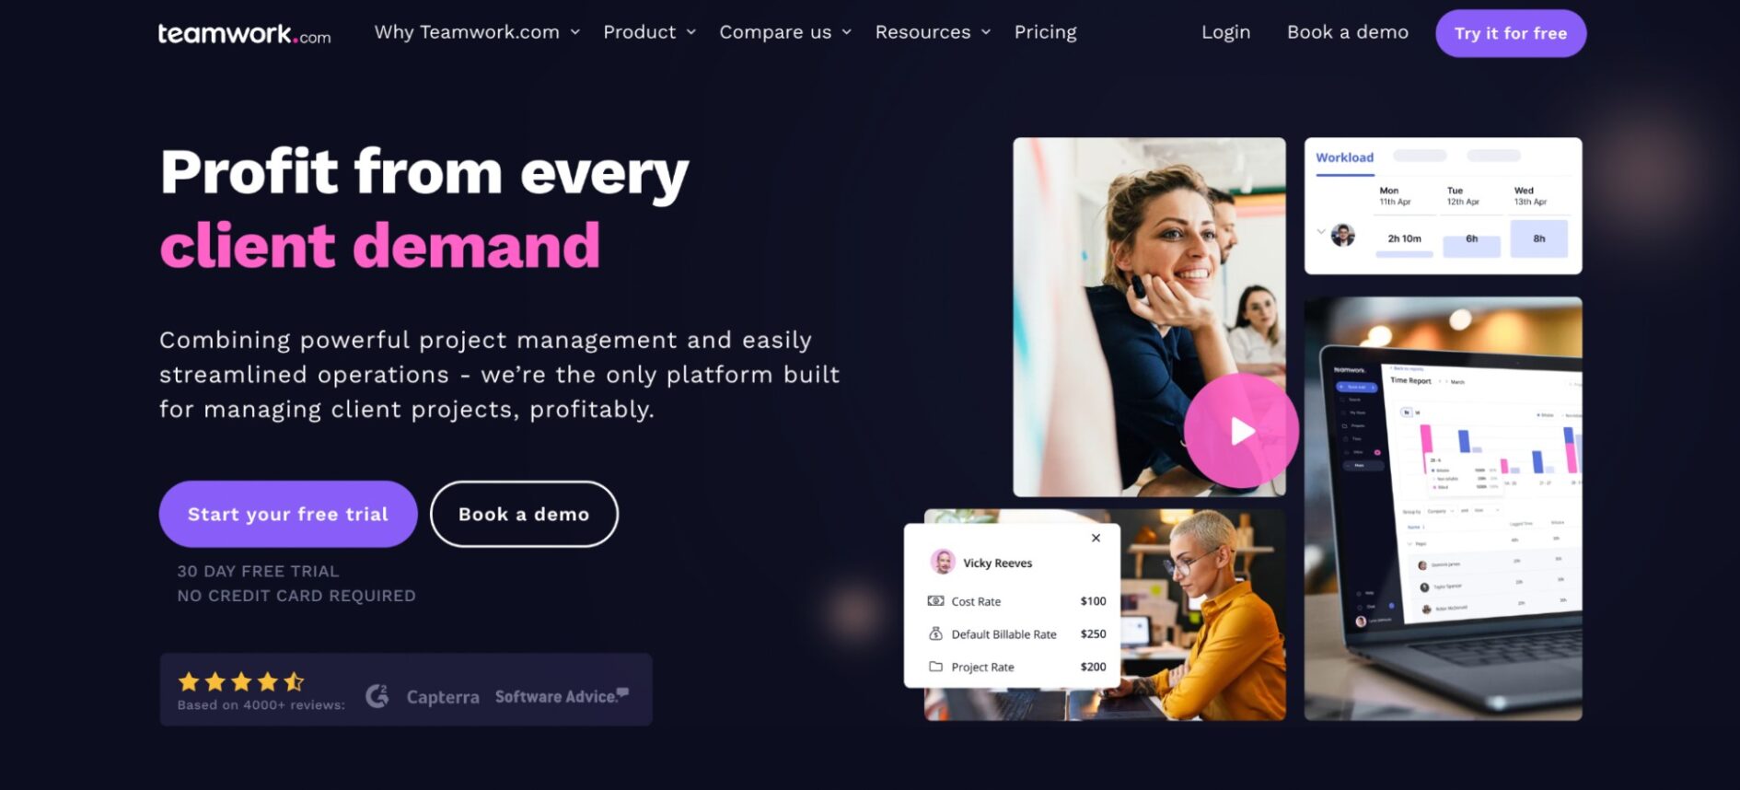1740x790 pixels.
Task: Expand the Product menu chevron
Action: (x=691, y=32)
